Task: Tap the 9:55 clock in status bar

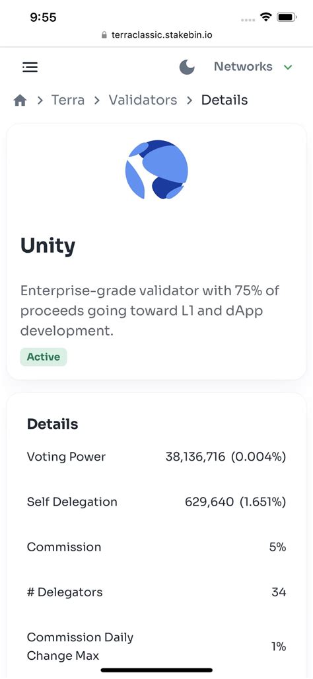Action: click(43, 17)
